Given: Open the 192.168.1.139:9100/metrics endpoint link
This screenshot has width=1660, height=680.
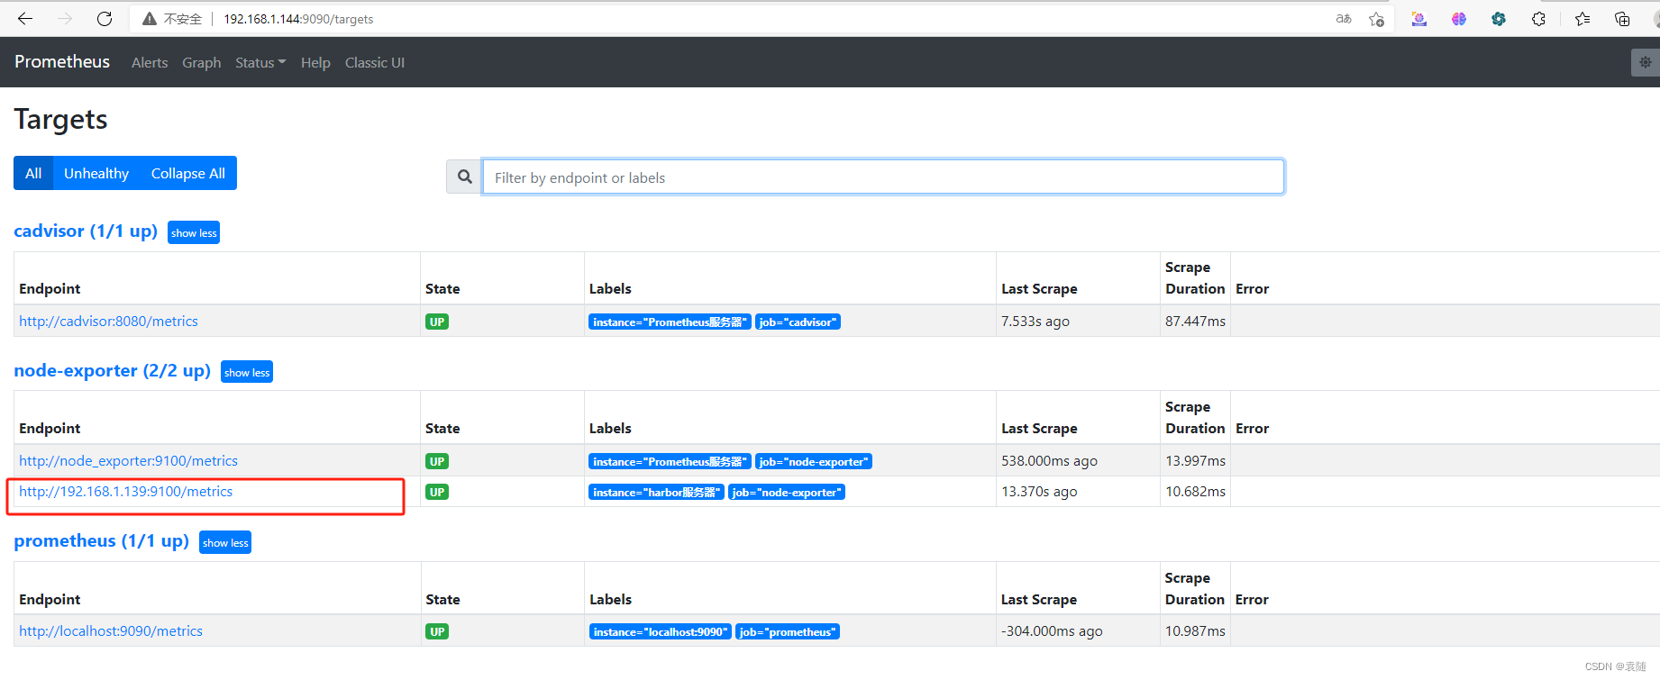Looking at the screenshot, I should (x=125, y=491).
